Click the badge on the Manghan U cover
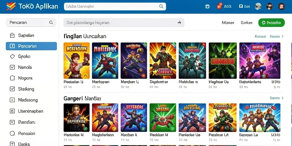The image size is (292, 146). click(143, 76)
